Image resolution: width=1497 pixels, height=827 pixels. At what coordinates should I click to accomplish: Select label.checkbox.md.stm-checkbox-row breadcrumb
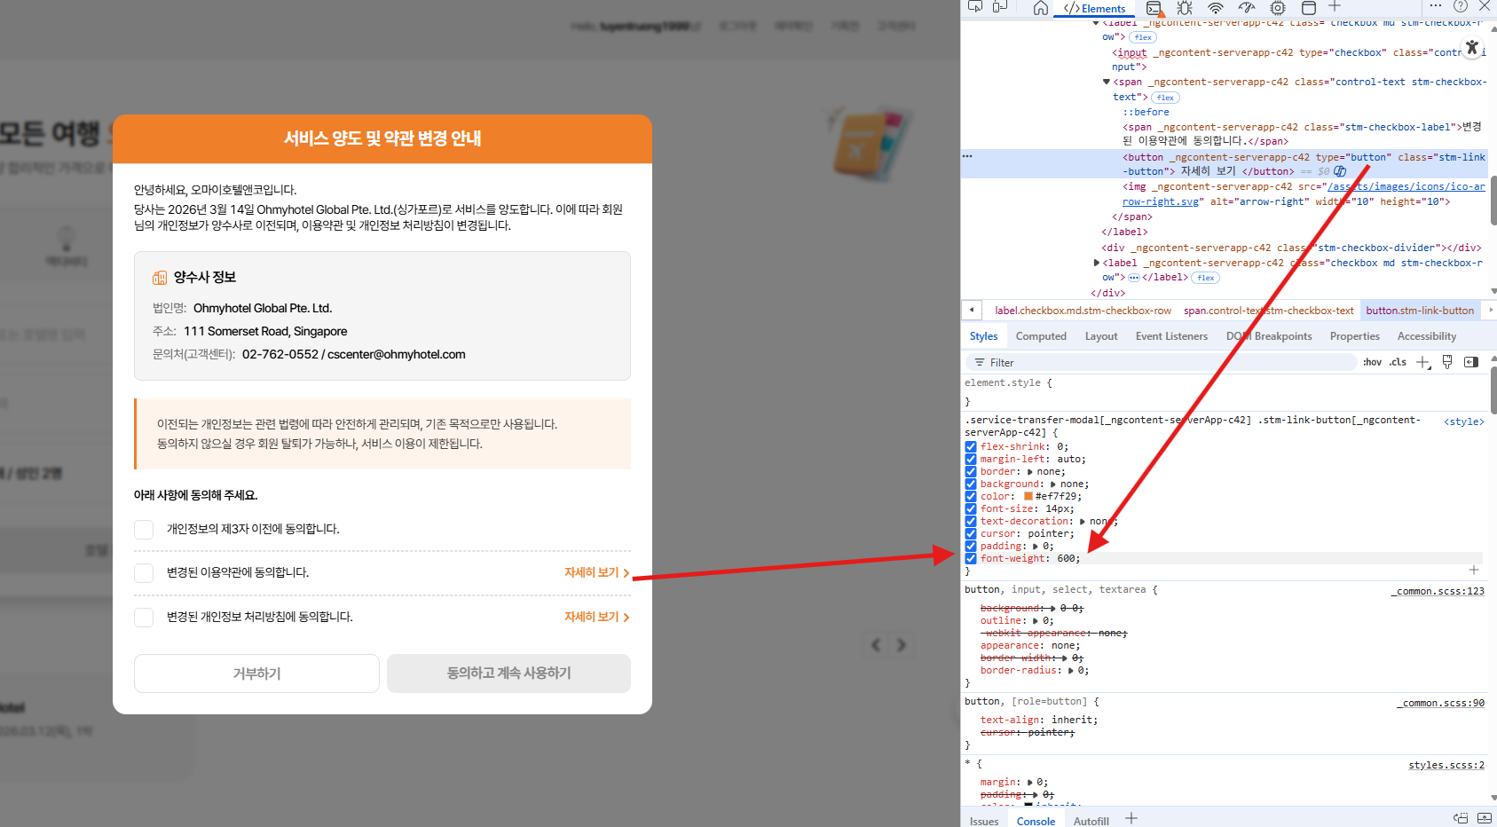pos(1083,311)
